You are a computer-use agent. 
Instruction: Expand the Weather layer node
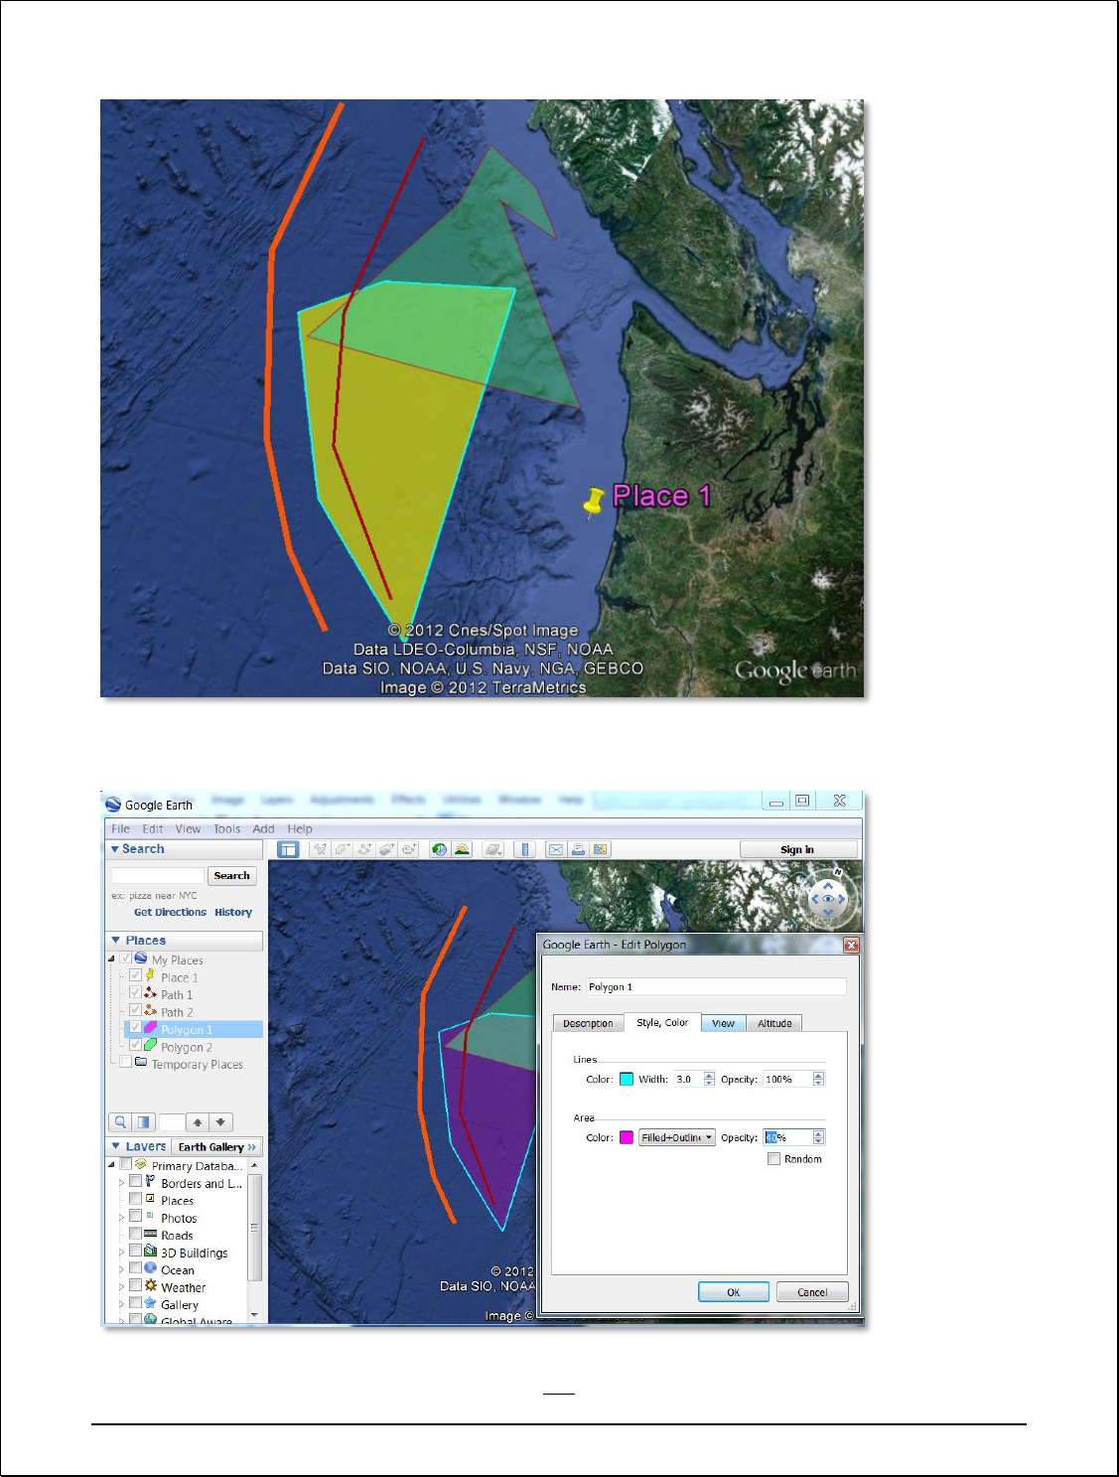tap(121, 1287)
